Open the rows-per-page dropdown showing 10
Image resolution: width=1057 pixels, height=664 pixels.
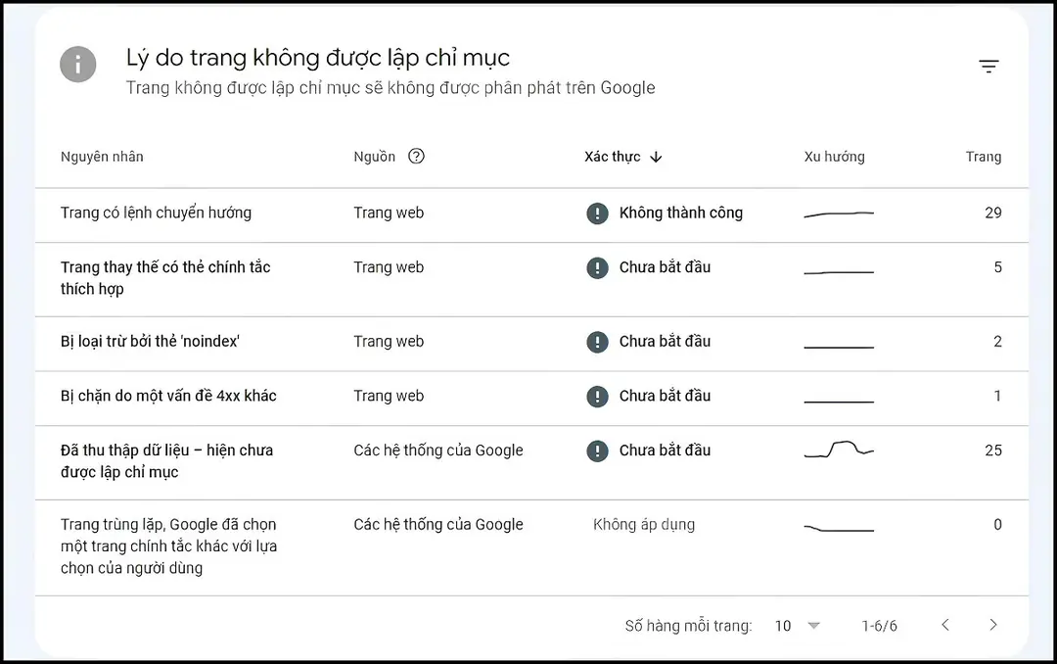[783, 625]
